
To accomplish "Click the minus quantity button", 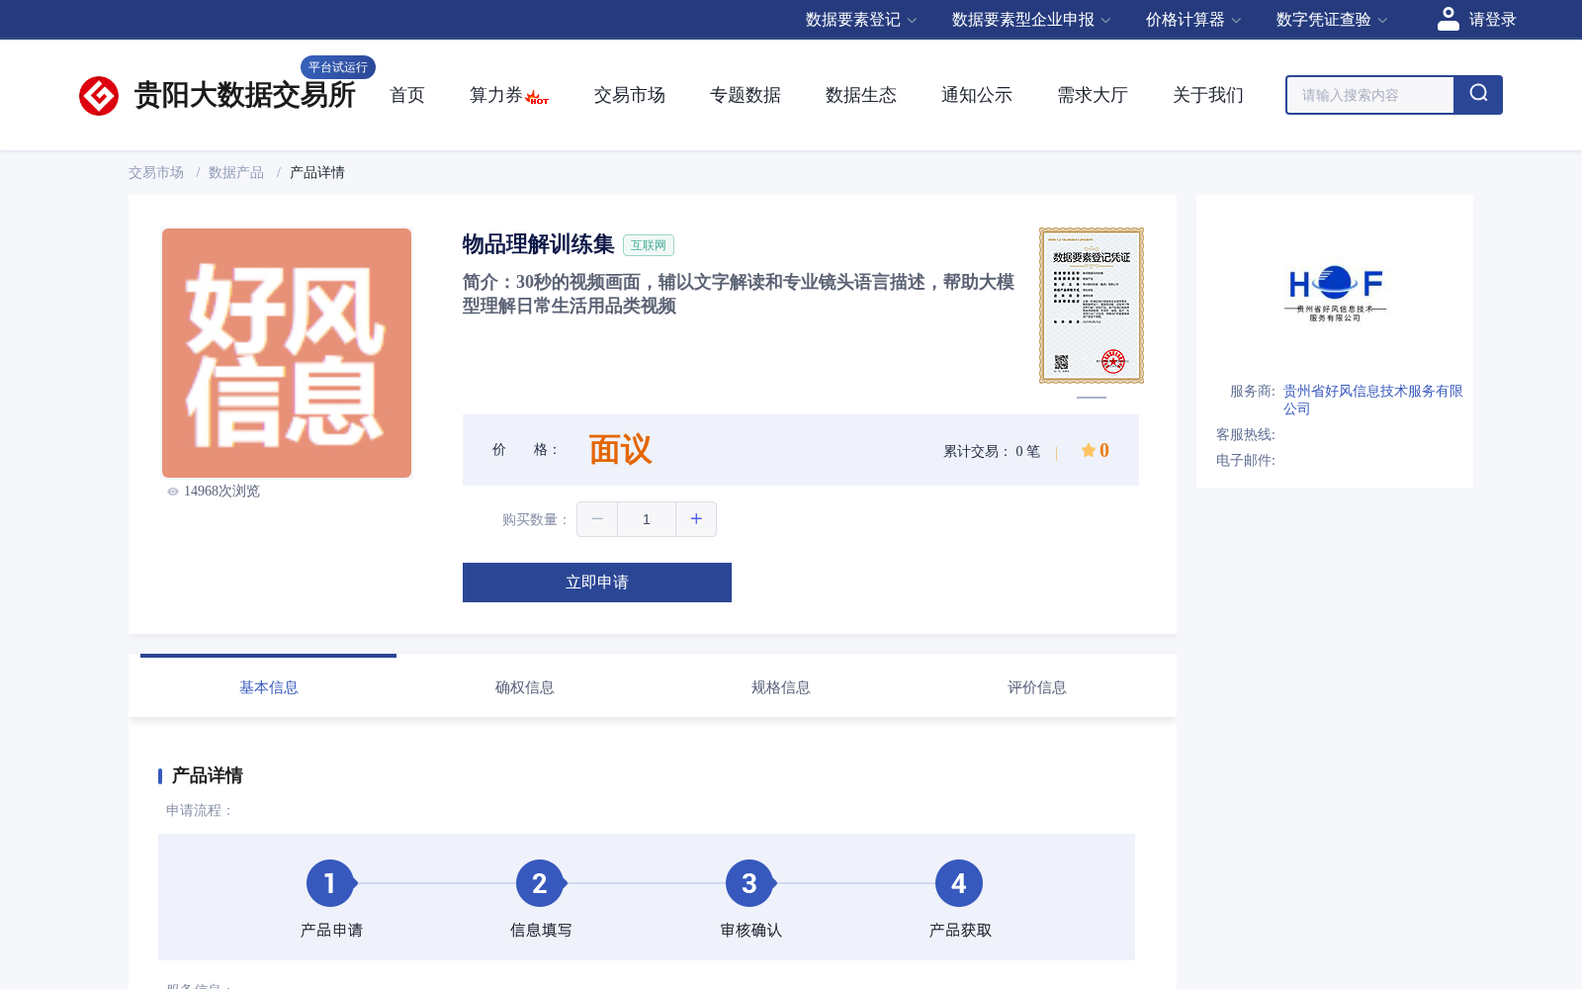I will click(597, 519).
